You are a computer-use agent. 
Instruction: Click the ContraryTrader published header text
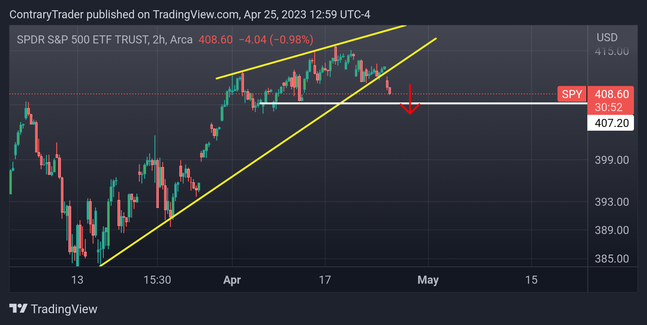[x=190, y=15]
